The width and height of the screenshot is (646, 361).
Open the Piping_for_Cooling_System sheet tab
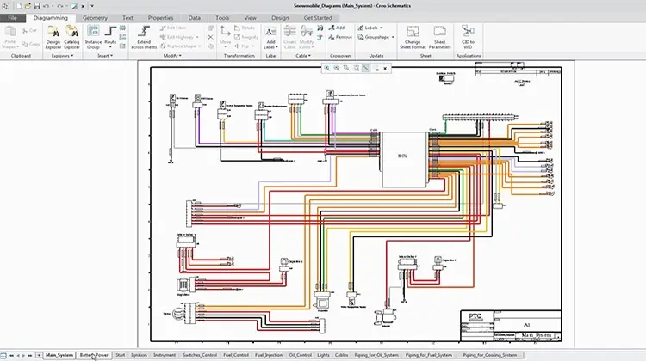click(x=489, y=355)
